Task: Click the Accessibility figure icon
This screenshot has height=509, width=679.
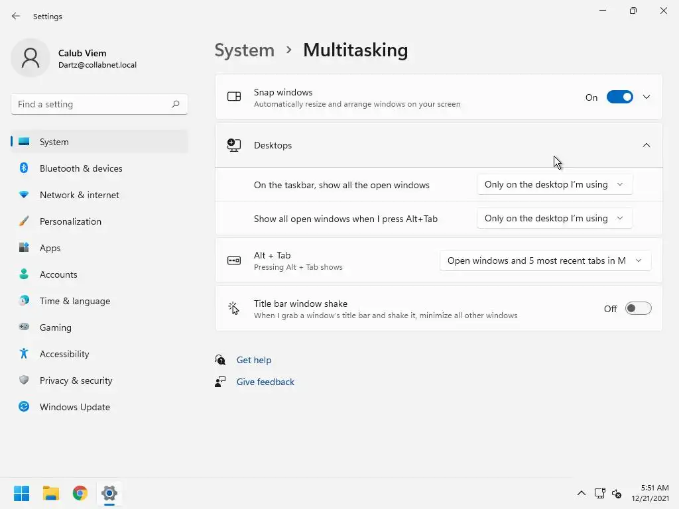Action: point(24,354)
